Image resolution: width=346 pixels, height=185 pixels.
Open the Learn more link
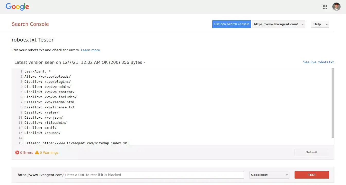pyautogui.click(x=91, y=50)
